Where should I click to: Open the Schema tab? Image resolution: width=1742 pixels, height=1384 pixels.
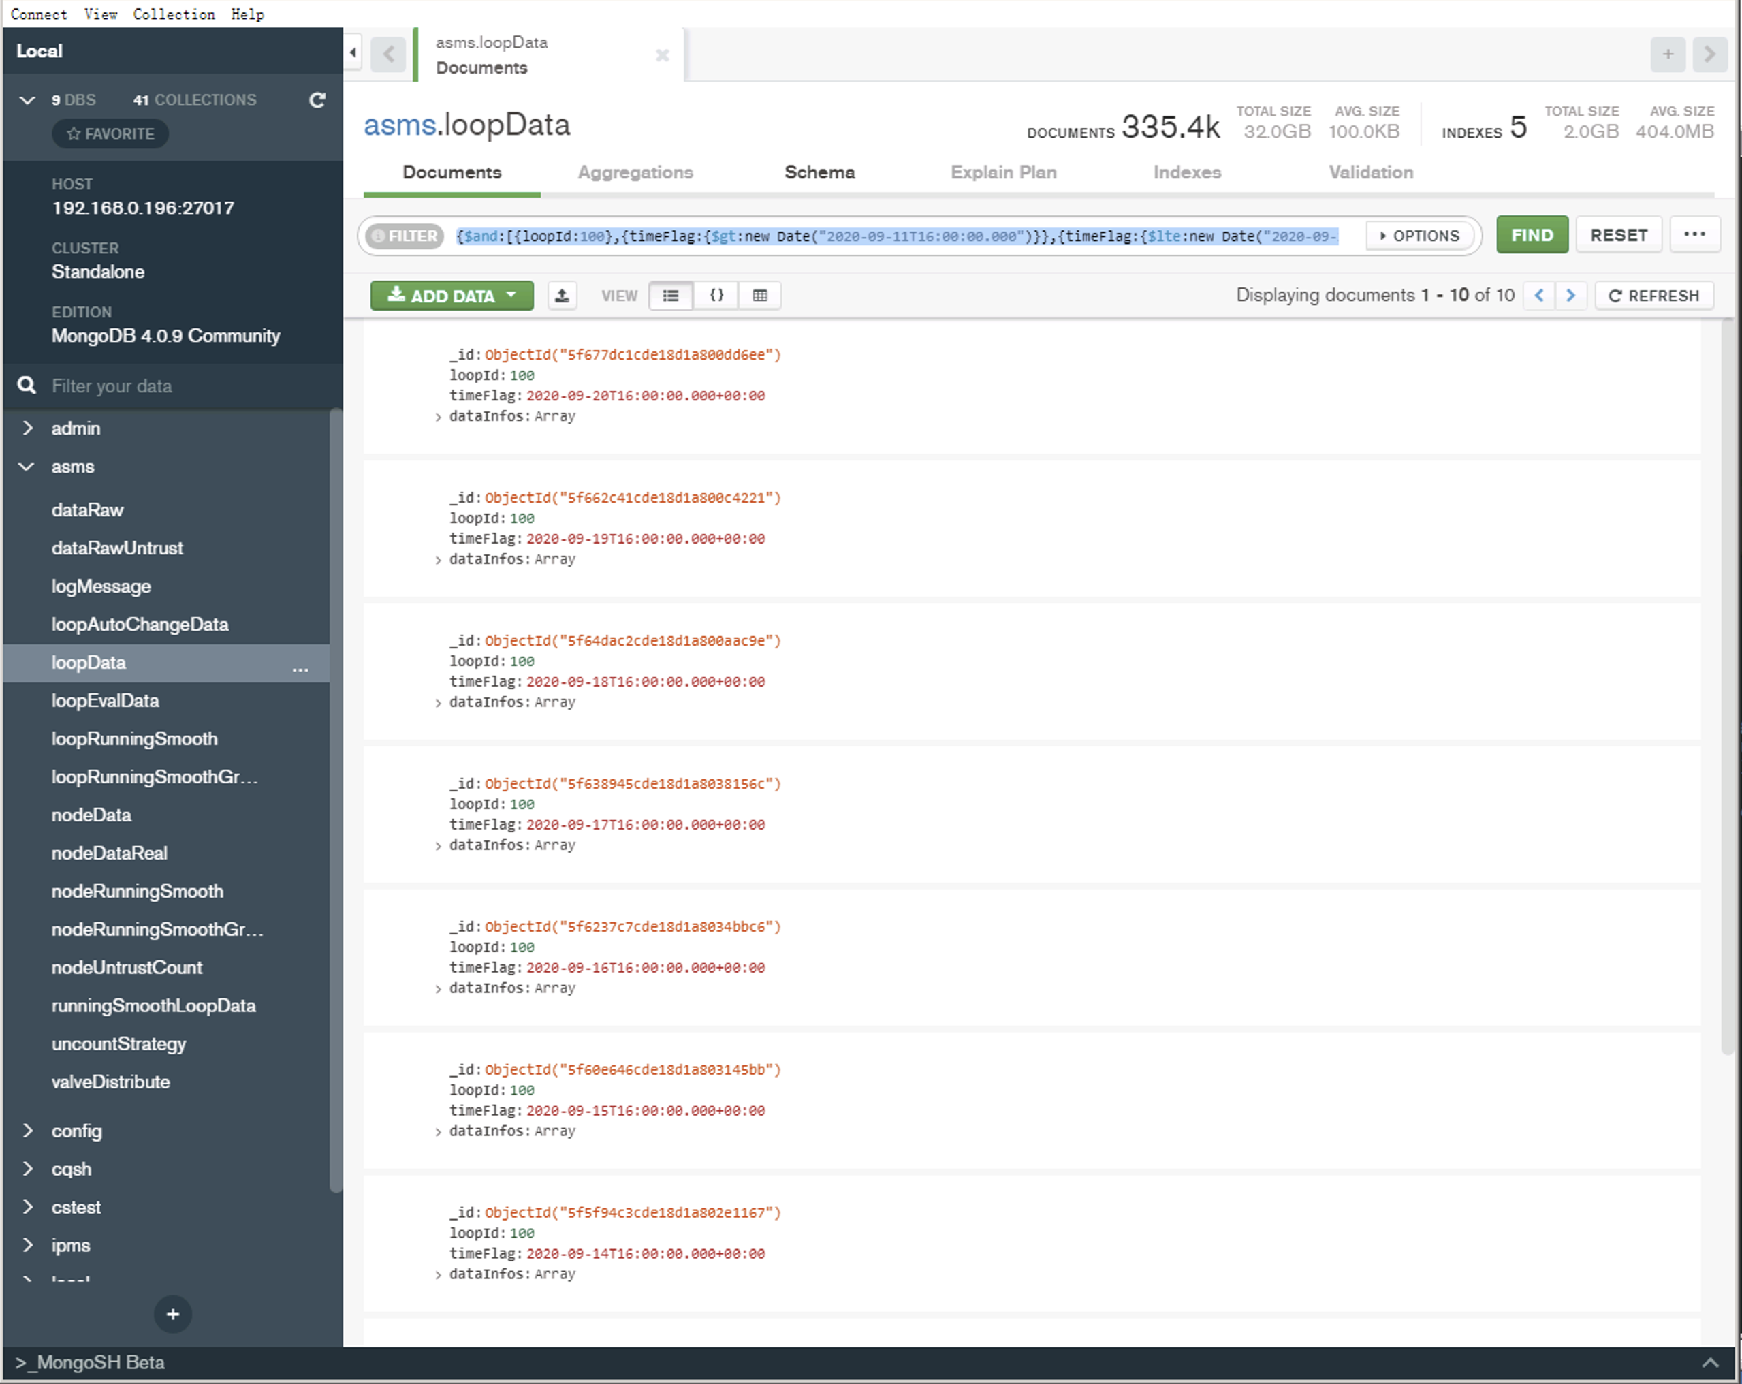(819, 172)
